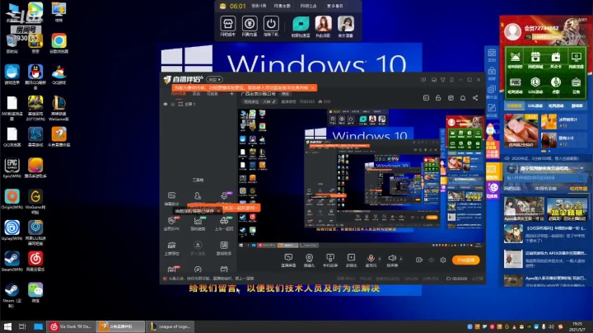This screenshot has height=333, width=593.
Task: Toggle the lock icon on fullscreen source row
Action: pos(173,104)
